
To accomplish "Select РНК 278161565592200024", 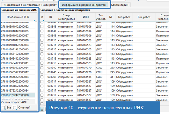I will [x=18, y=68].
